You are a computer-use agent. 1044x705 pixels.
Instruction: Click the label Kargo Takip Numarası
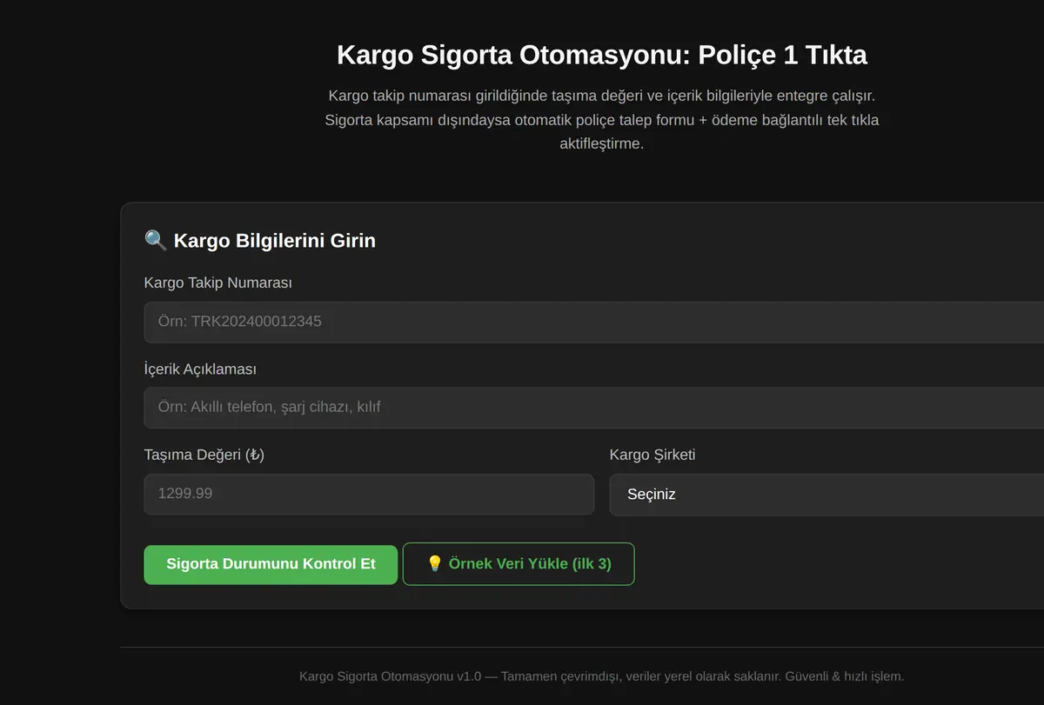click(x=218, y=283)
